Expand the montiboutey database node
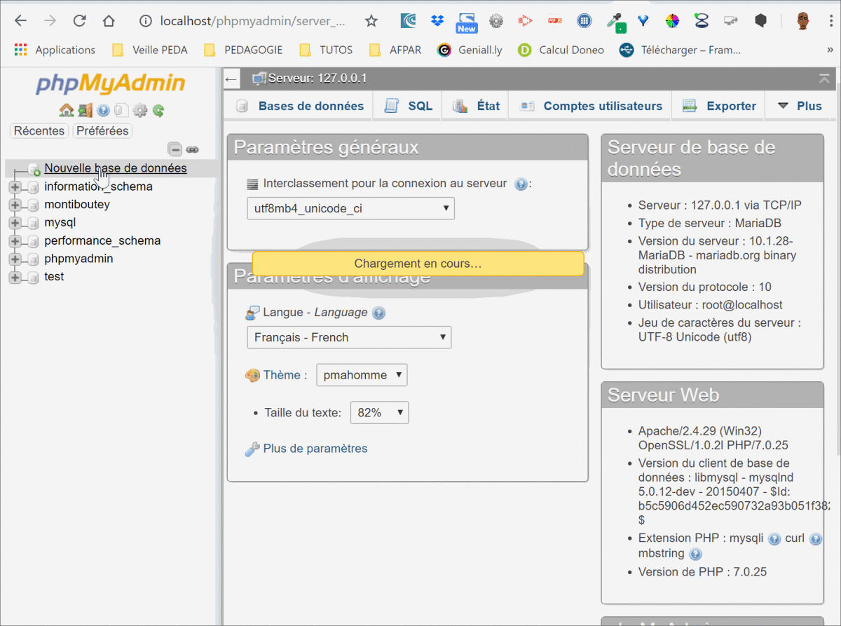 point(15,205)
